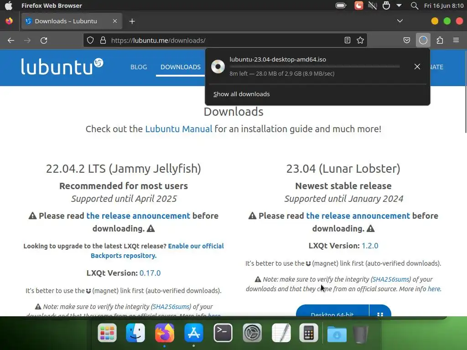Open the DOWNLOADS menu item
The width and height of the screenshot is (467, 350).
[x=181, y=67]
